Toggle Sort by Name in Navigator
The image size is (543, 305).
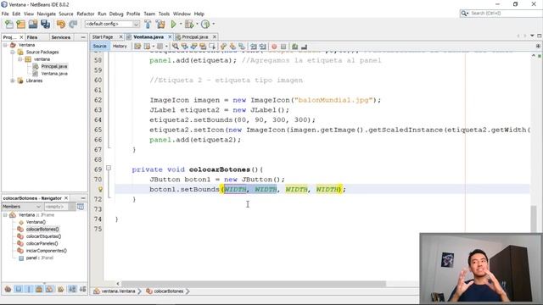point(72,289)
